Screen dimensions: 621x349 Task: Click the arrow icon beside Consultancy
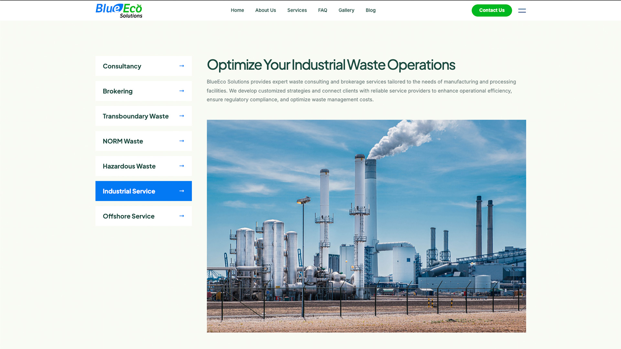tap(181, 66)
